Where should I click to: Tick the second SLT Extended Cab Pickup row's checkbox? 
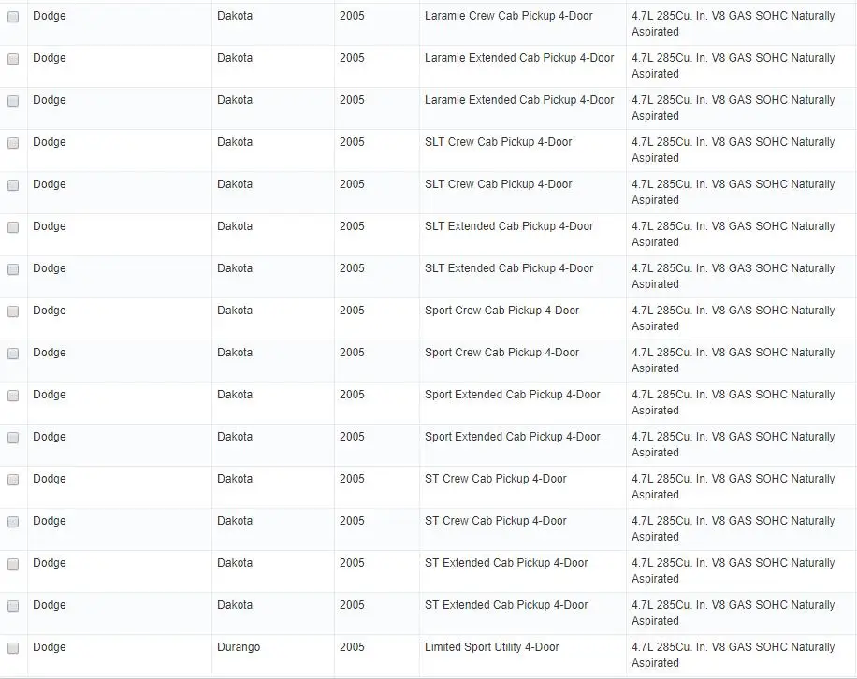[13, 269]
